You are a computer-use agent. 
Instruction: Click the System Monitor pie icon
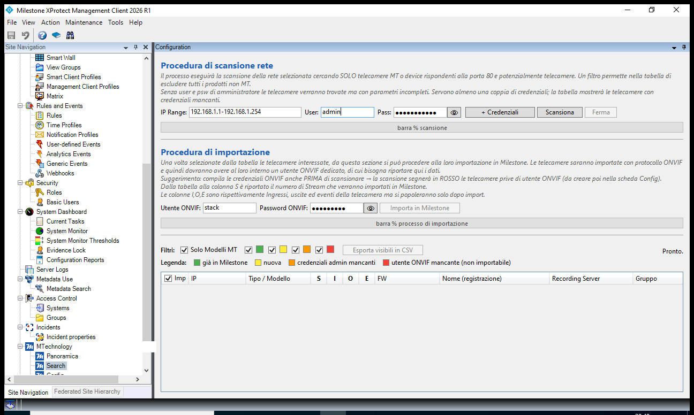(x=40, y=231)
